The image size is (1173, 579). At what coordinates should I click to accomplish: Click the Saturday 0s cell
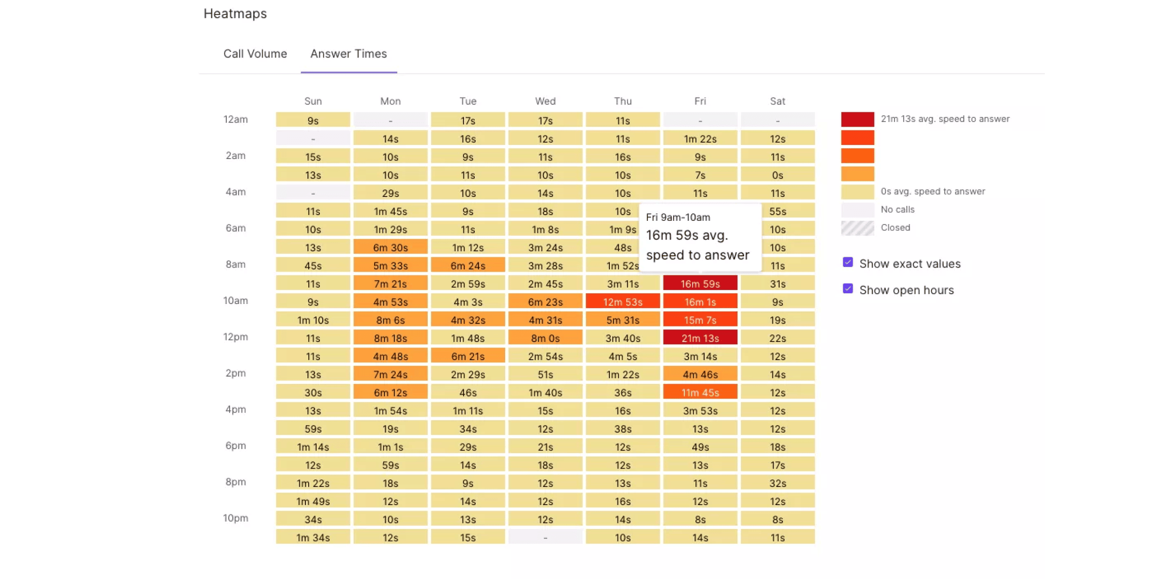coord(777,174)
